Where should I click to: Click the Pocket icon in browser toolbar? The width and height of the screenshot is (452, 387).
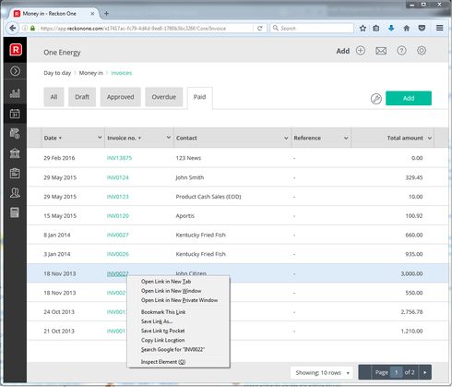pyautogui.click(x=422, y=29)
